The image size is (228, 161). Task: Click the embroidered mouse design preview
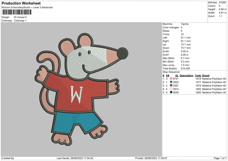(x=82, y=89)
